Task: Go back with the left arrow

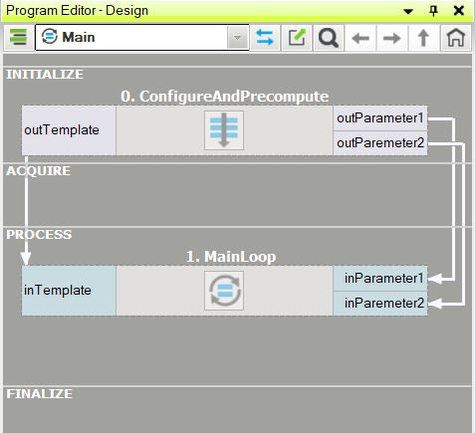Action: pos(360,38)
